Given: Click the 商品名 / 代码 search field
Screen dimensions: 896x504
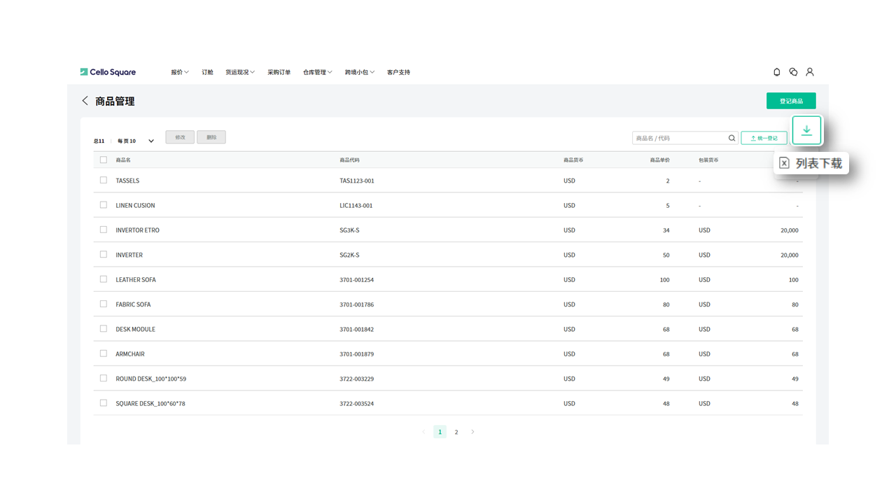Looking at the screenshot, I should point(679,139).
